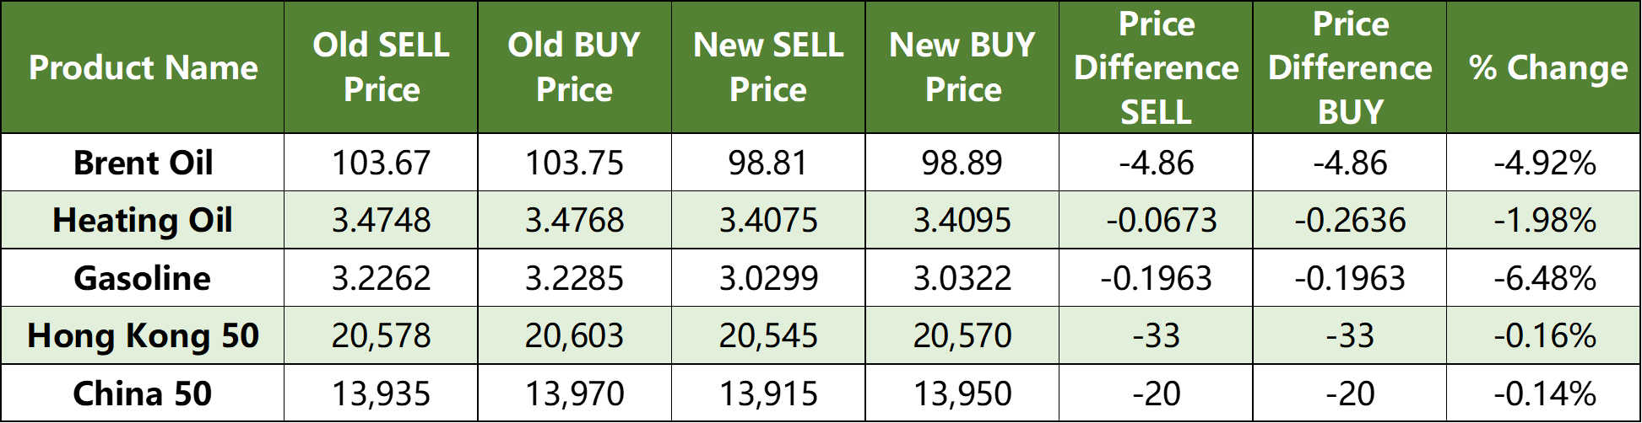1642x423 pixels.
Task: Click Heating Oil buy difference -0.2636
Action: [1349, 220]
